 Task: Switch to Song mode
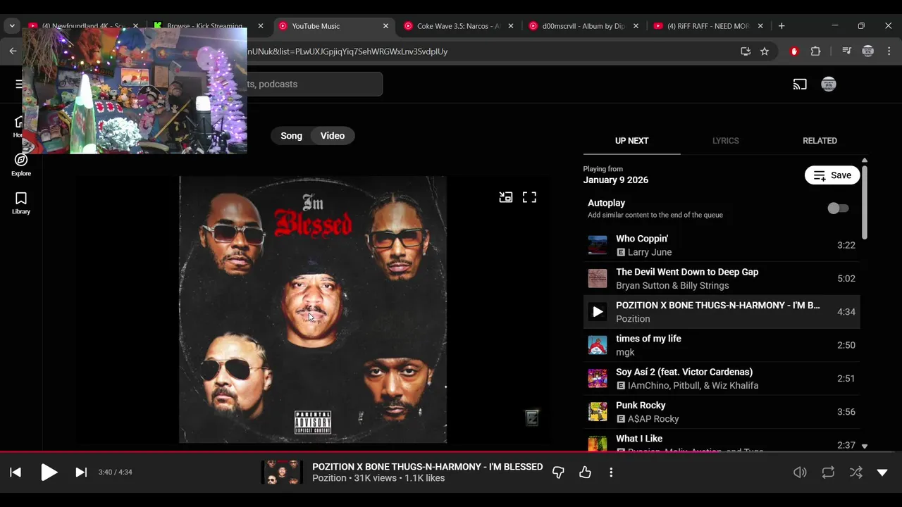[291, 136]
